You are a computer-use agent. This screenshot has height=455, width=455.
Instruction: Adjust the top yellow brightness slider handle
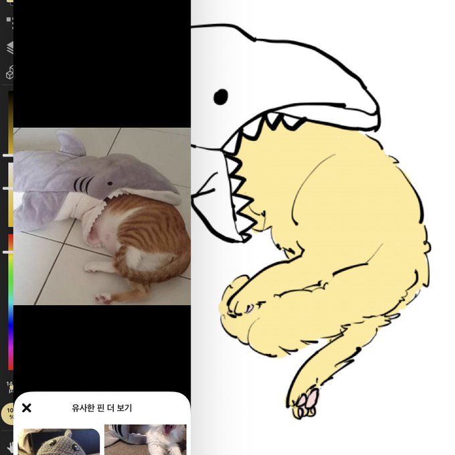pyautogui.click(x=7, y=156)
